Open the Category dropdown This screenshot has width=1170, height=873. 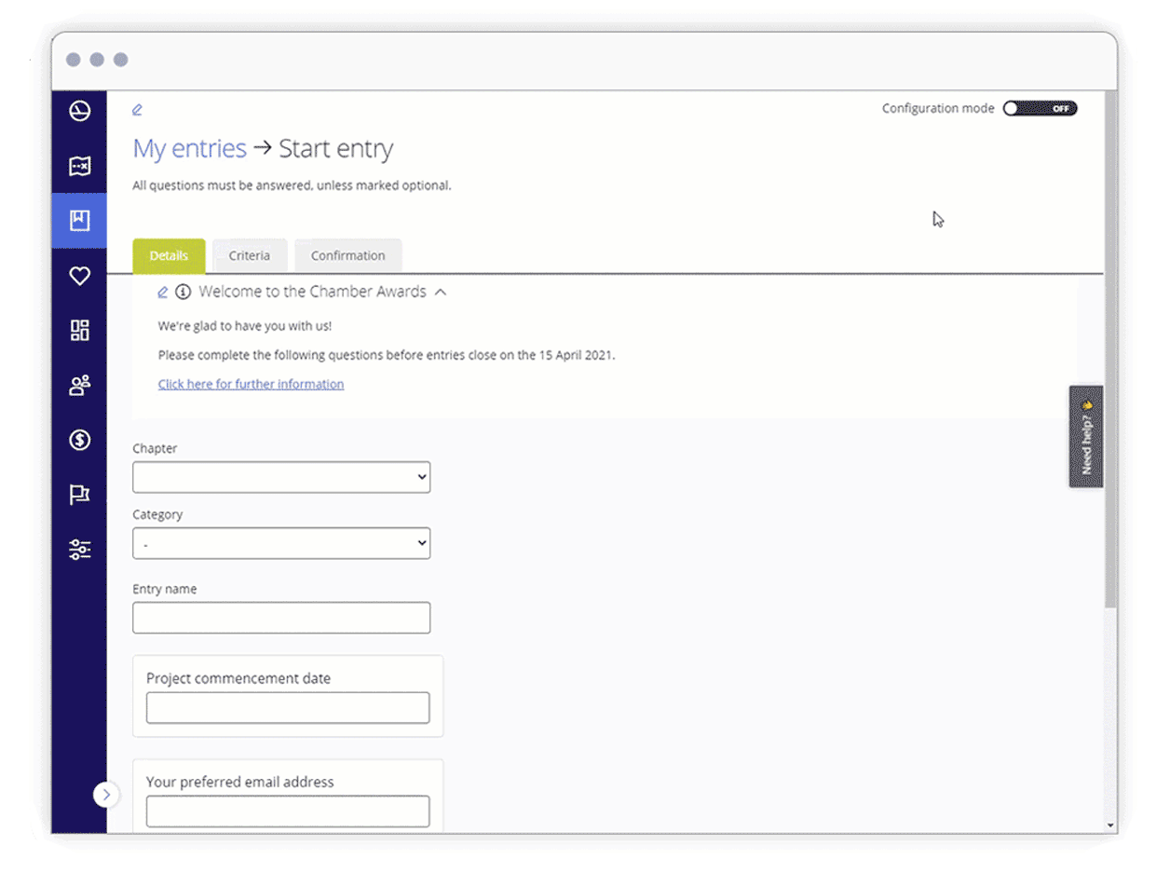coord(281,543)
